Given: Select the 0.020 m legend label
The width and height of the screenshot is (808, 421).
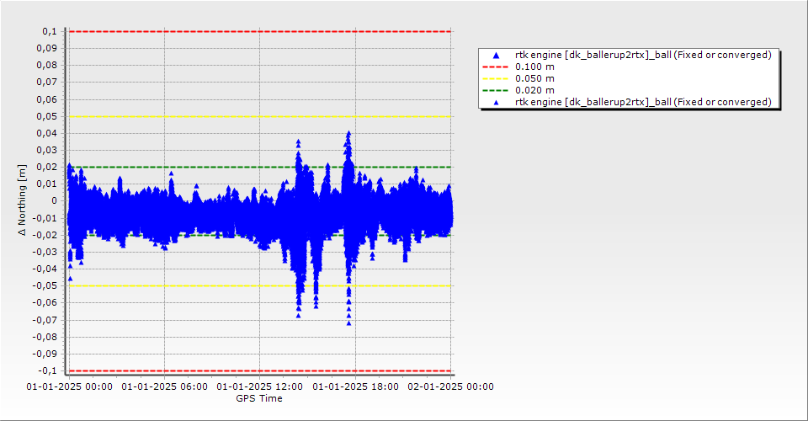Looking at the screenshot, I should click(x=535, y=91).
